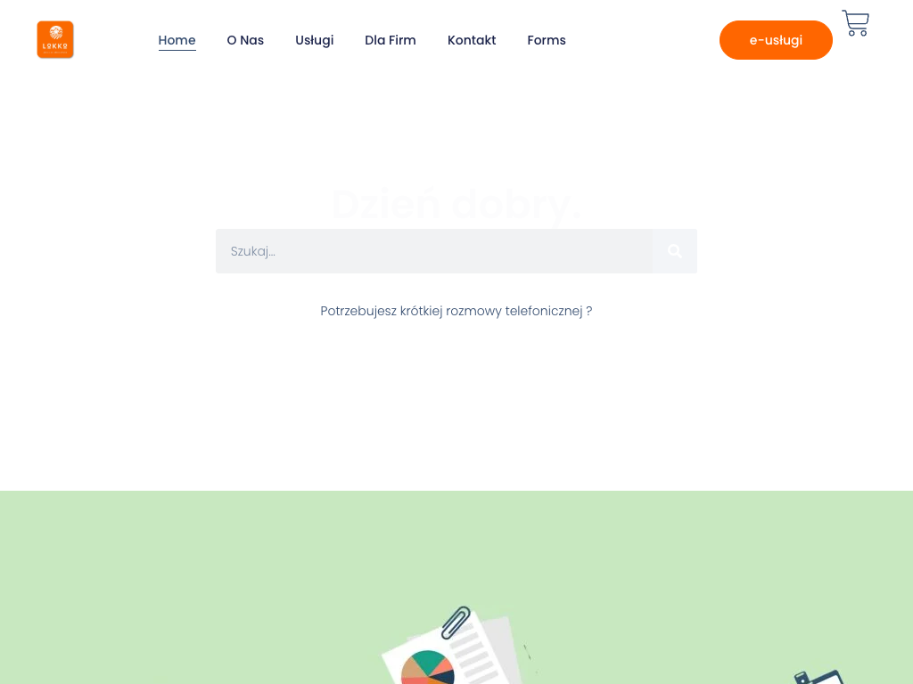Open the O Nas page
Screen dimensions: 913x684
[x=245, y=40]
